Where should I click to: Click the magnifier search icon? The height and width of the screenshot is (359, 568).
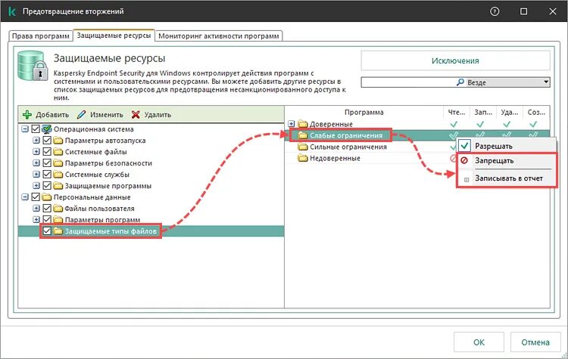point(460,82)
